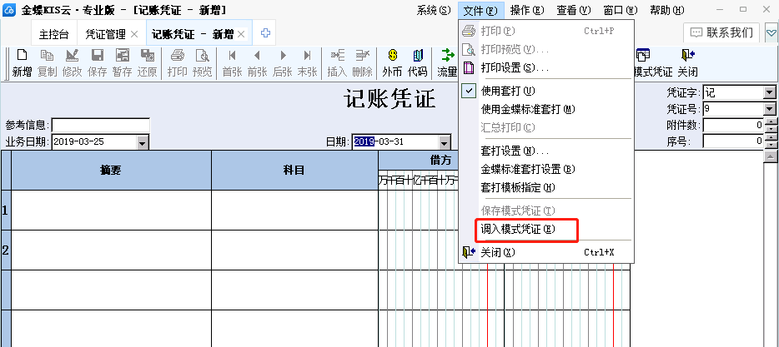The width and height of the screenshot is (779, 347).
Task: Click row 1 科目 cell
Action: click(294, 211)
